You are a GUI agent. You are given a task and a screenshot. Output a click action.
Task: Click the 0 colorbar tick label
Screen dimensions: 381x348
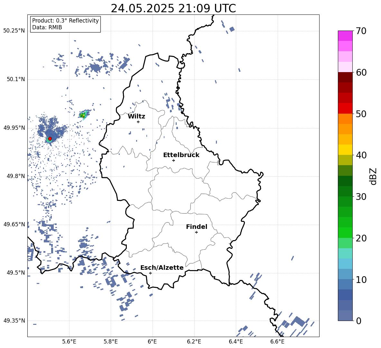pos(358,321)
